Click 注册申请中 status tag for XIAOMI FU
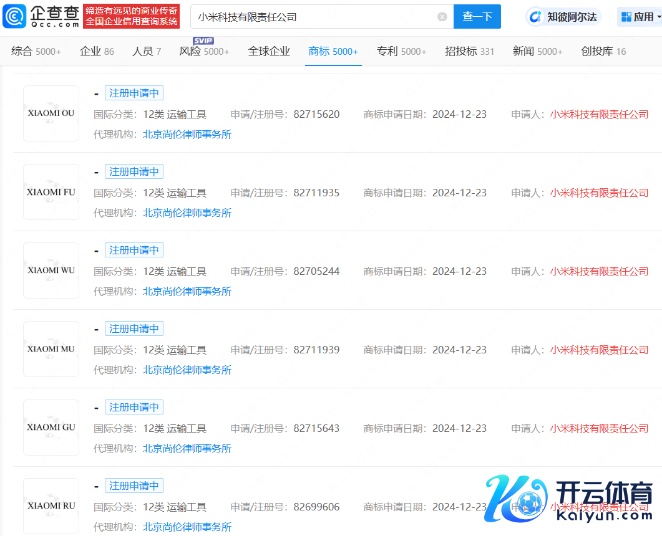The height and width of the screenshot is (536, 662). [x=134, y=171]
